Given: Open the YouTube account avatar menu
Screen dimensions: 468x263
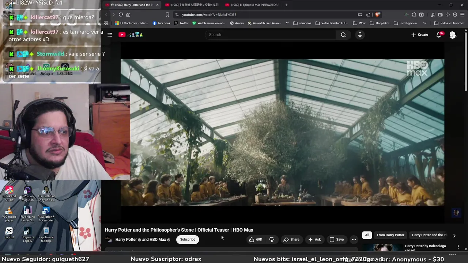Looking at the screenshot, I should [453, 35].
